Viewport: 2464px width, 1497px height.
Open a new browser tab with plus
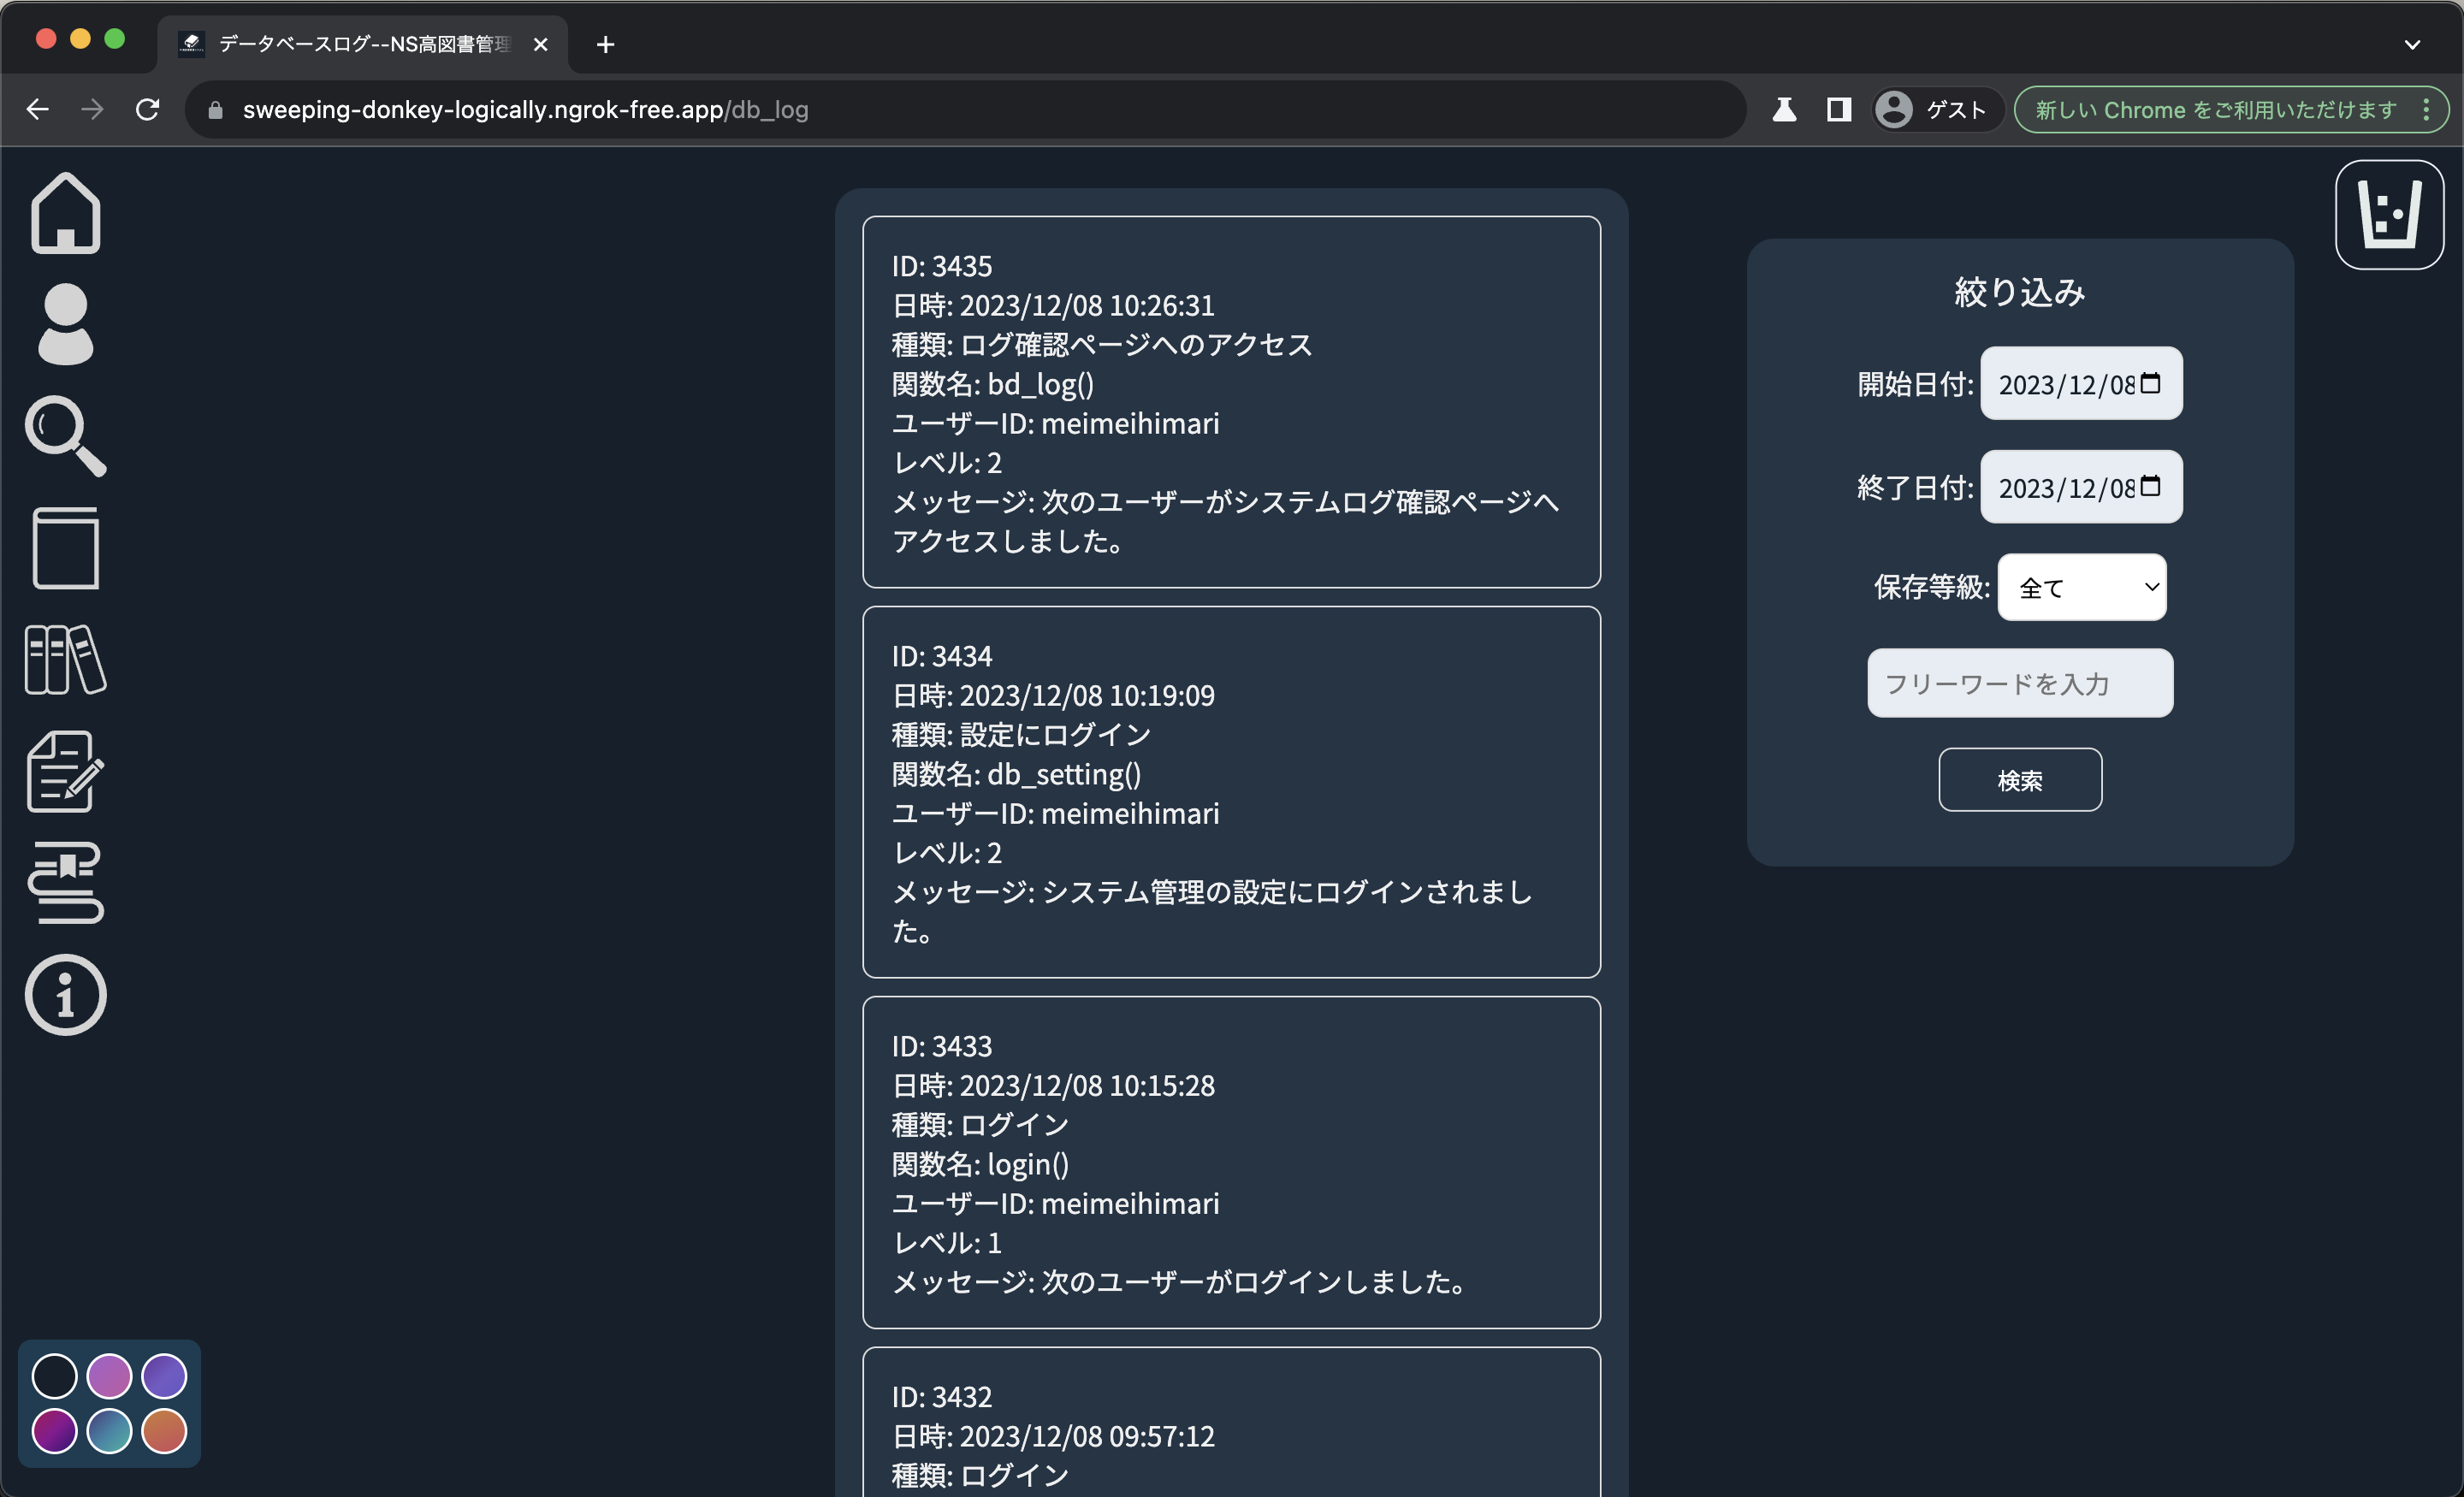click(605, 44)
